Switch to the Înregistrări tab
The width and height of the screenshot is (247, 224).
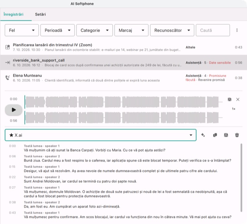tap(14, 14)
